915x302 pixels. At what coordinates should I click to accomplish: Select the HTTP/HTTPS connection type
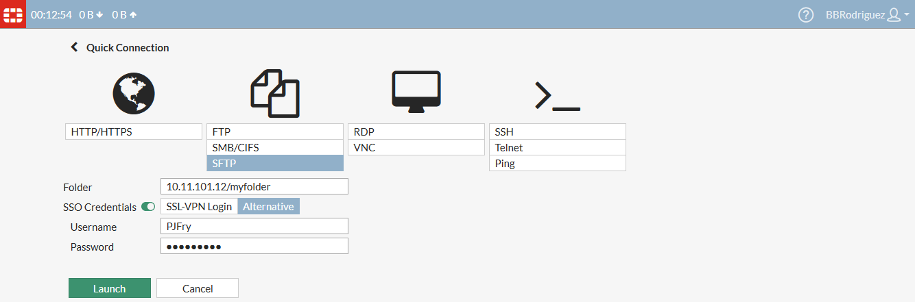coord(134,132)
